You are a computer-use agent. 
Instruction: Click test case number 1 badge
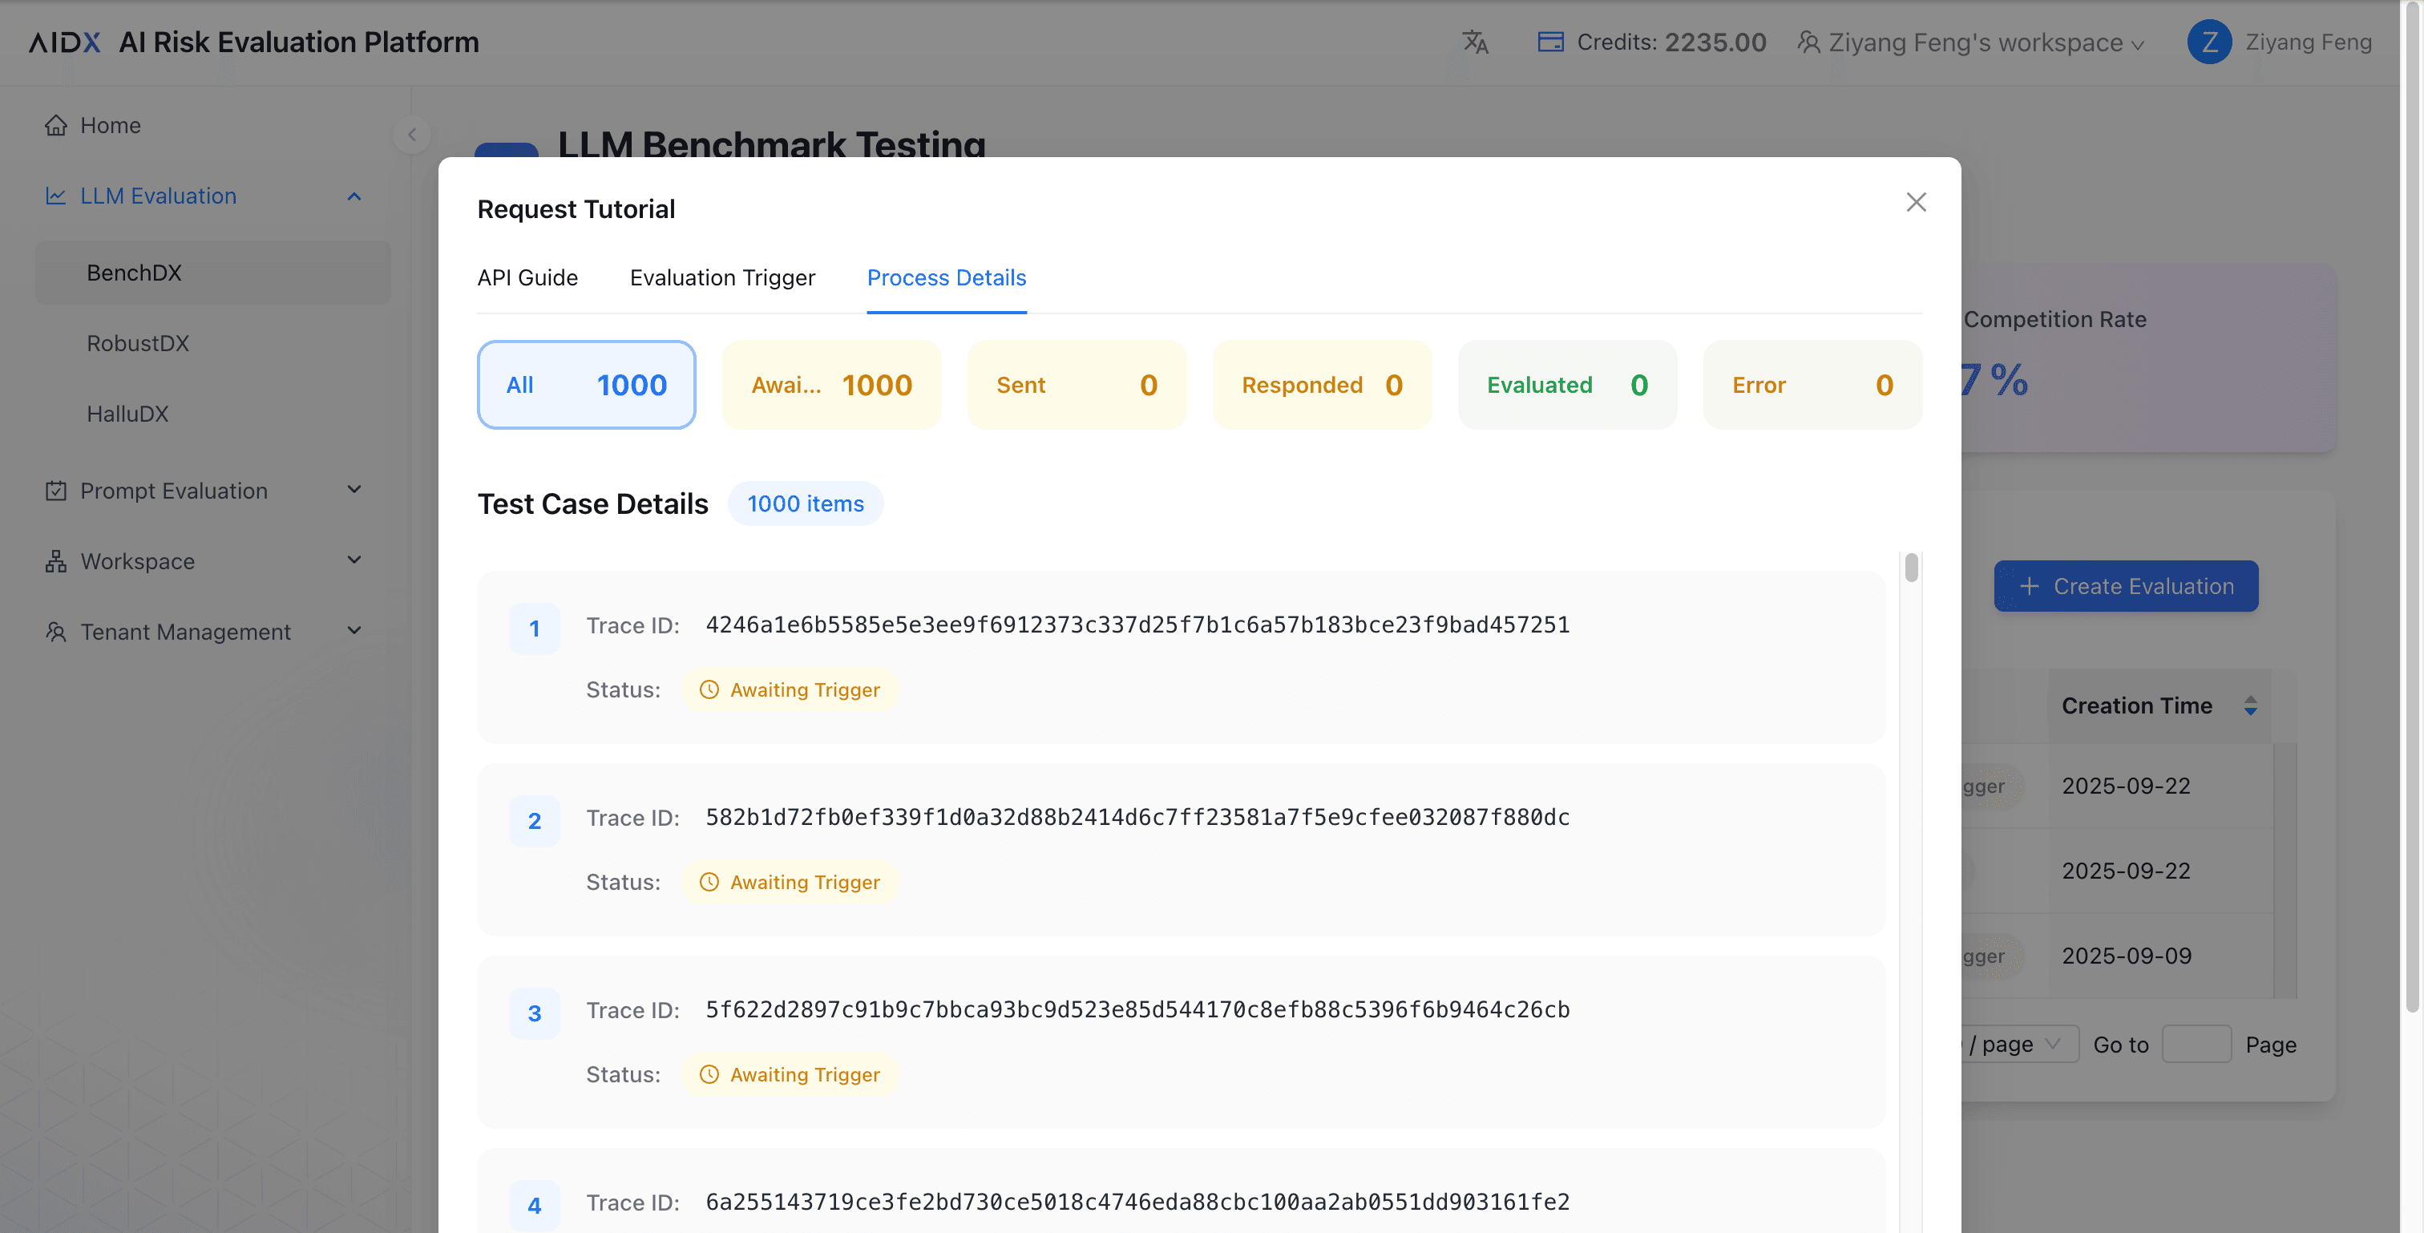pyautogui.click(x=535, y=629)
